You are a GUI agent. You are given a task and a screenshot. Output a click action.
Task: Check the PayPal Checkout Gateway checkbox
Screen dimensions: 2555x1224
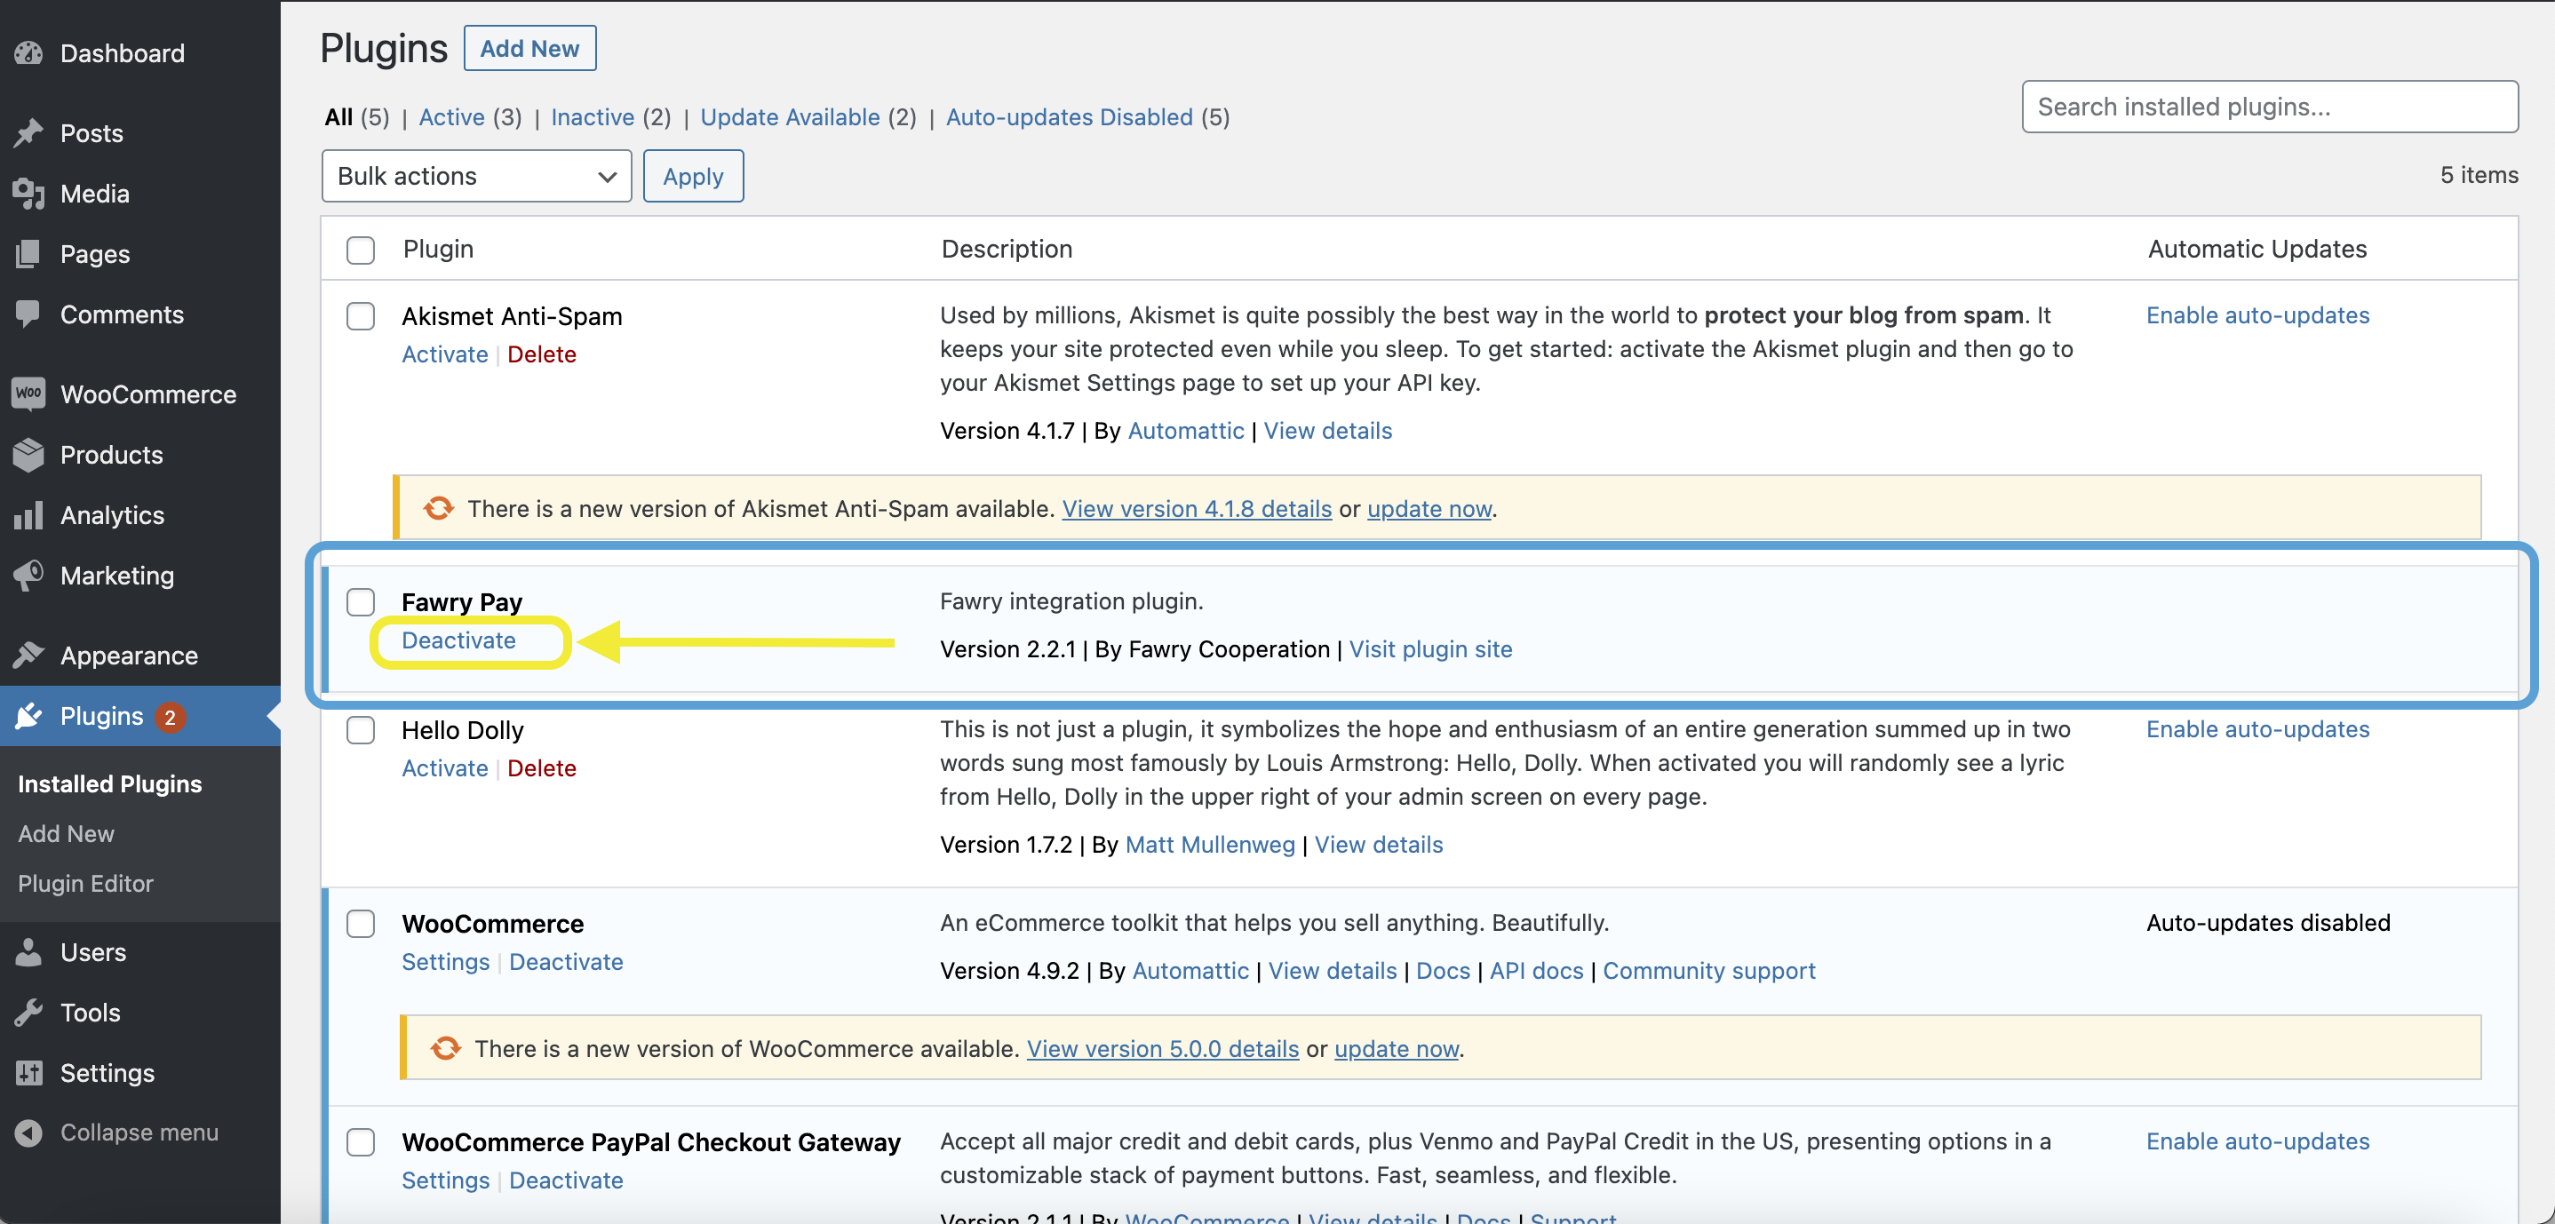pyautogui.click(x=360, y=1141)
